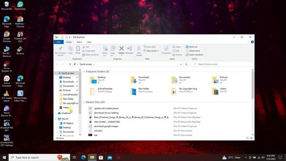Screen dimensions: 286x161
Task: Click the Search Quick access field
Action: 222,64
